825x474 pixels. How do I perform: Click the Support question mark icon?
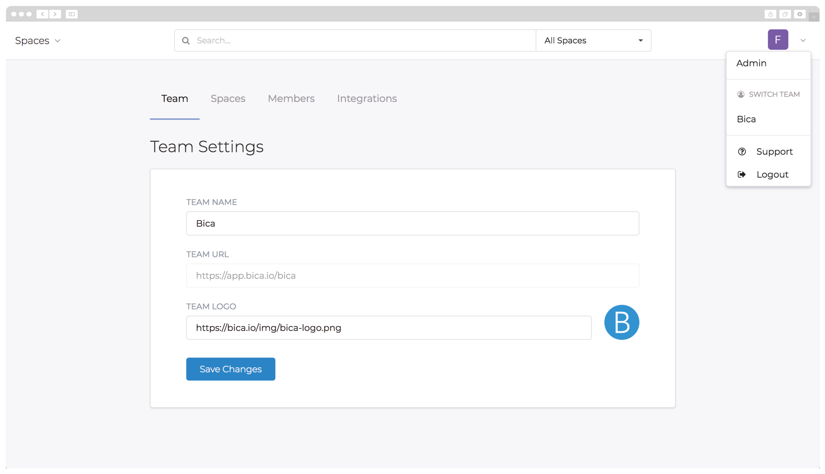[742, 152]
